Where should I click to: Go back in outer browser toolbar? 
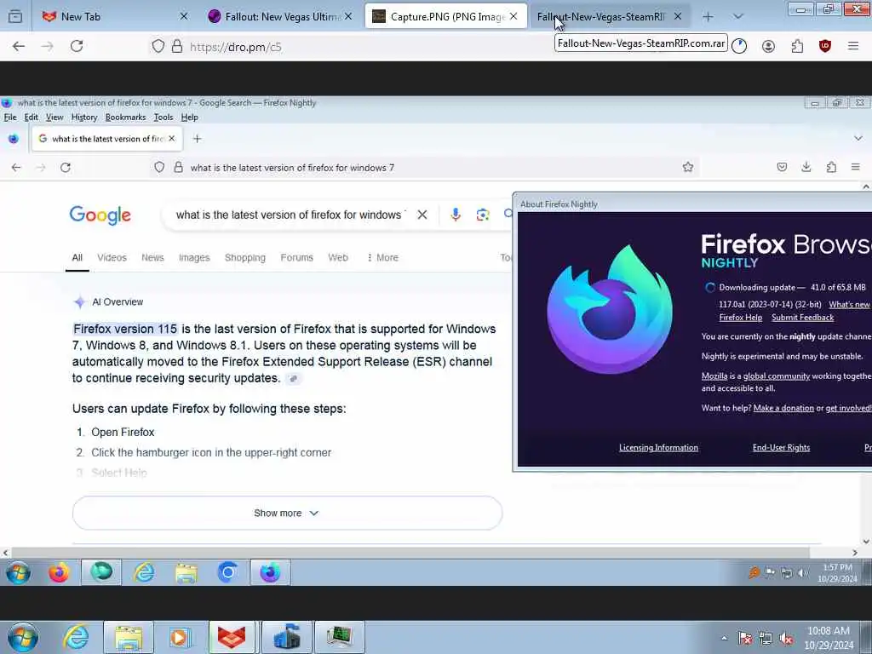[19, 47]
